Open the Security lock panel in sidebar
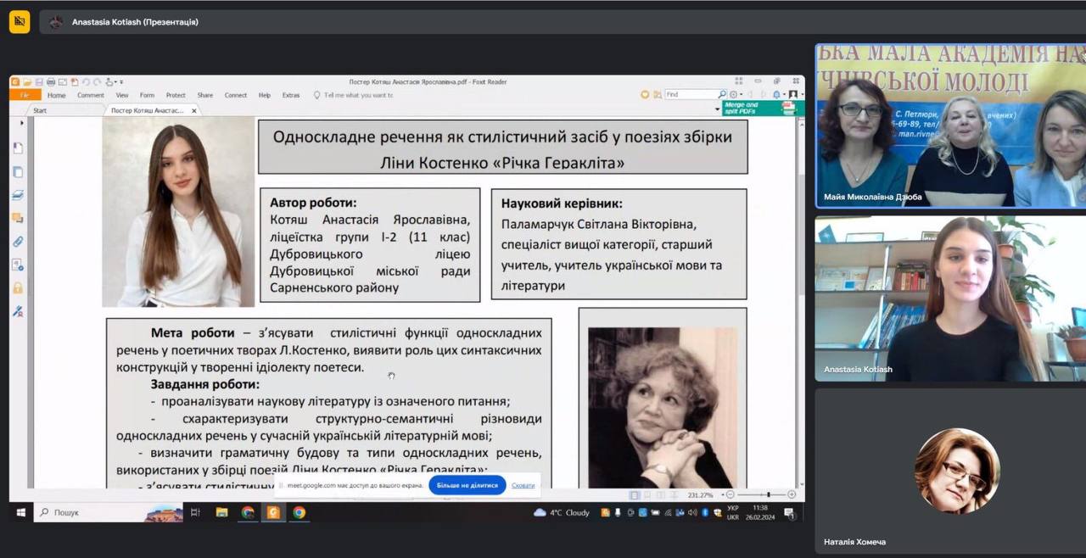 pyautogui.click(x=18, y=287)
